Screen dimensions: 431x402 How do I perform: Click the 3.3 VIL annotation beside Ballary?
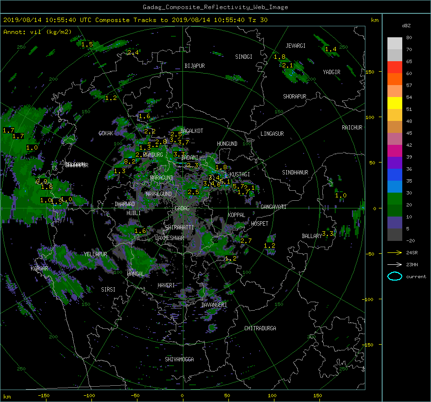(x=328, y=234)
